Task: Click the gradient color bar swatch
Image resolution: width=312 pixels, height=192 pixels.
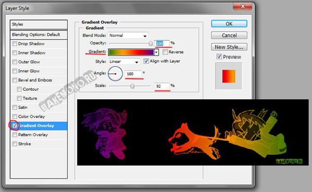Action: [132, 52]
